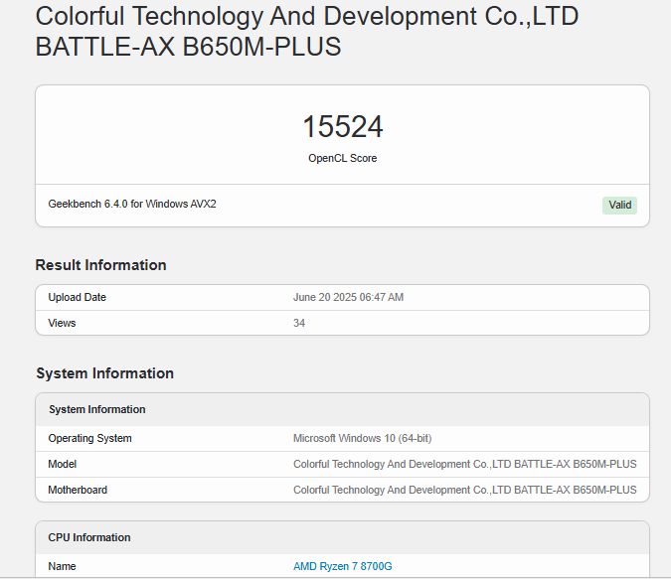671x579 pixels.
Task: Click the OpenCL Score label
Action: pyautogui.click(x=342, y=158)
